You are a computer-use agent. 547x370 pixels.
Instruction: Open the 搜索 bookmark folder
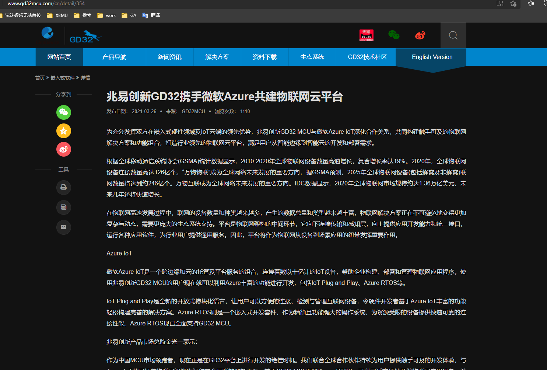(x=83, y=15)
